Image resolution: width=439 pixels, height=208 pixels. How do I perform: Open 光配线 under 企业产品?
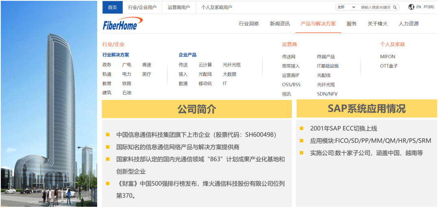click(205, 74)
